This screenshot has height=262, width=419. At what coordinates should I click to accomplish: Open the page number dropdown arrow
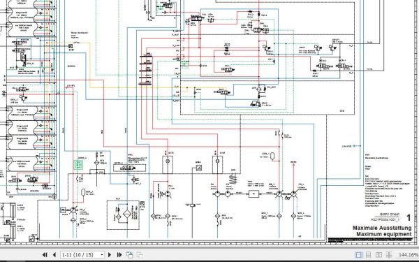[x=102, y=255]
